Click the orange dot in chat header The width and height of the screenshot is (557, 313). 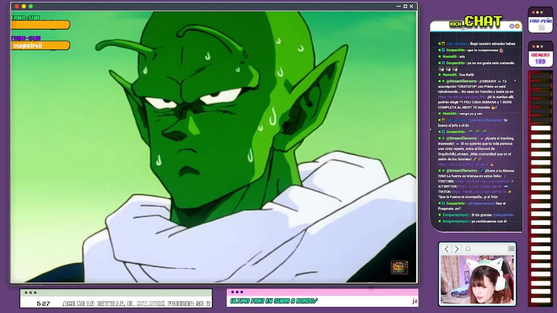coord(517,26)
